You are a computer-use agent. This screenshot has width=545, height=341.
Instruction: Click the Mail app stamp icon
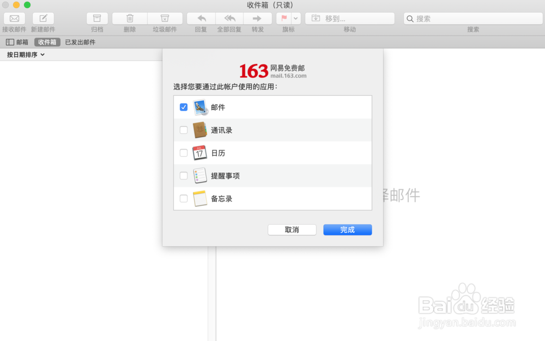click(x=200, y=107)
